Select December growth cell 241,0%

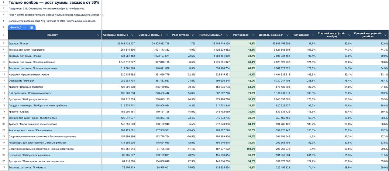coord(304,155)
